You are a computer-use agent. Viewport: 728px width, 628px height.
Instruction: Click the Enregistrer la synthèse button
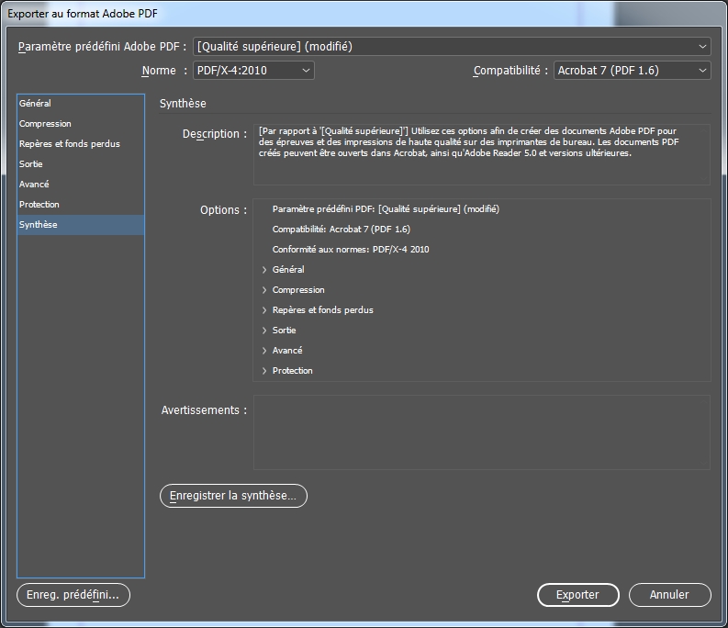coord(233,496)
